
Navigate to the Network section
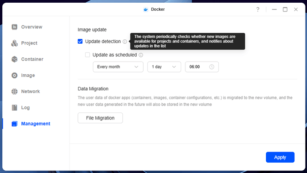tap(30, 91)
